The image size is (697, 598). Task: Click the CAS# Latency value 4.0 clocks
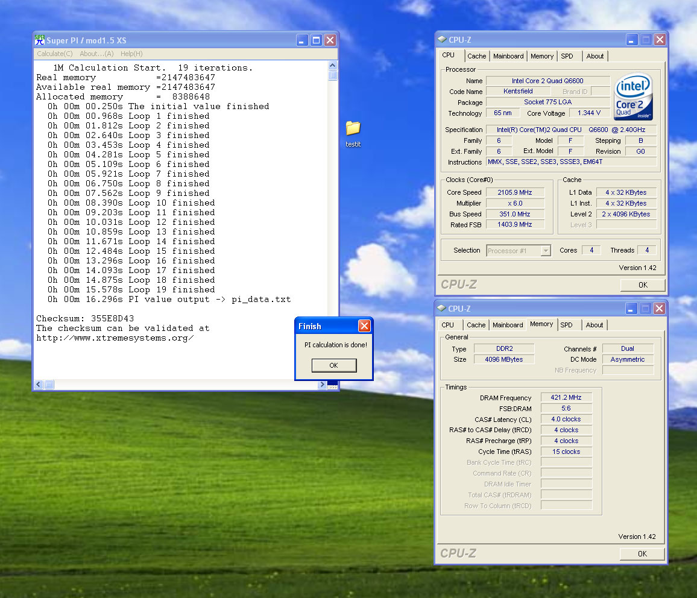click(x=566, y=420)
